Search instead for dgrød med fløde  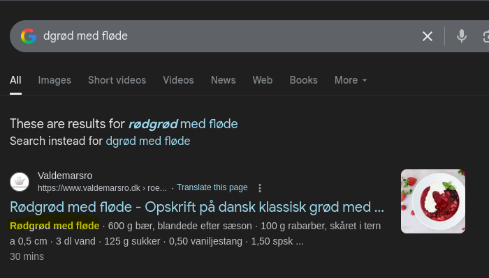[x=148, y=141]
